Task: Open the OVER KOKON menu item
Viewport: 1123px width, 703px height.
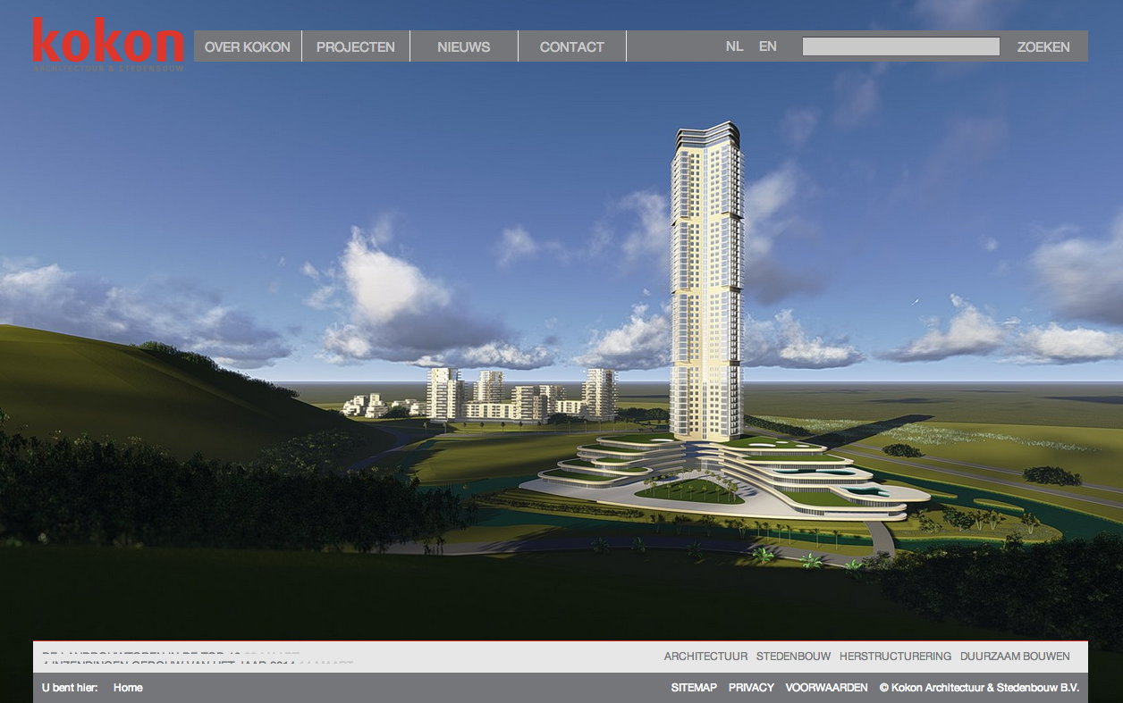Action: (248, 46)
